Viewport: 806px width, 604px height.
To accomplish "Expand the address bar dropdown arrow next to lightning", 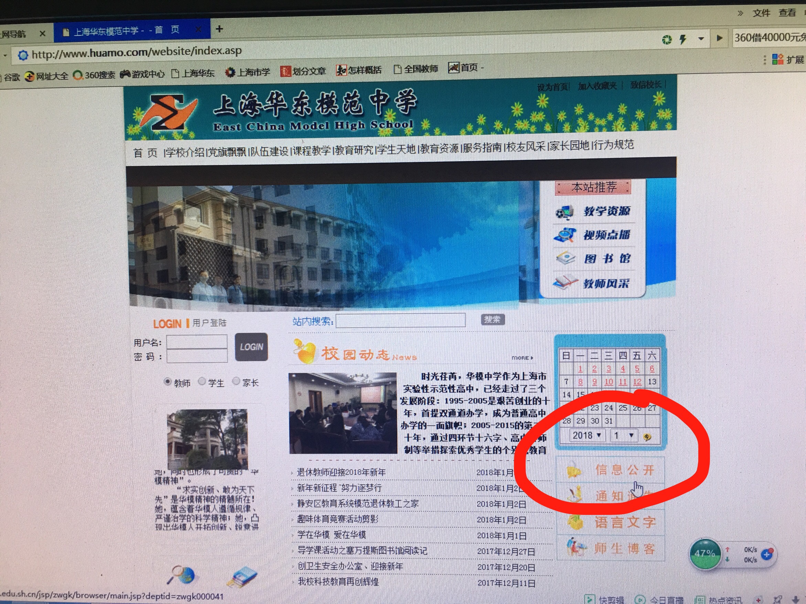I will (701, 39).
